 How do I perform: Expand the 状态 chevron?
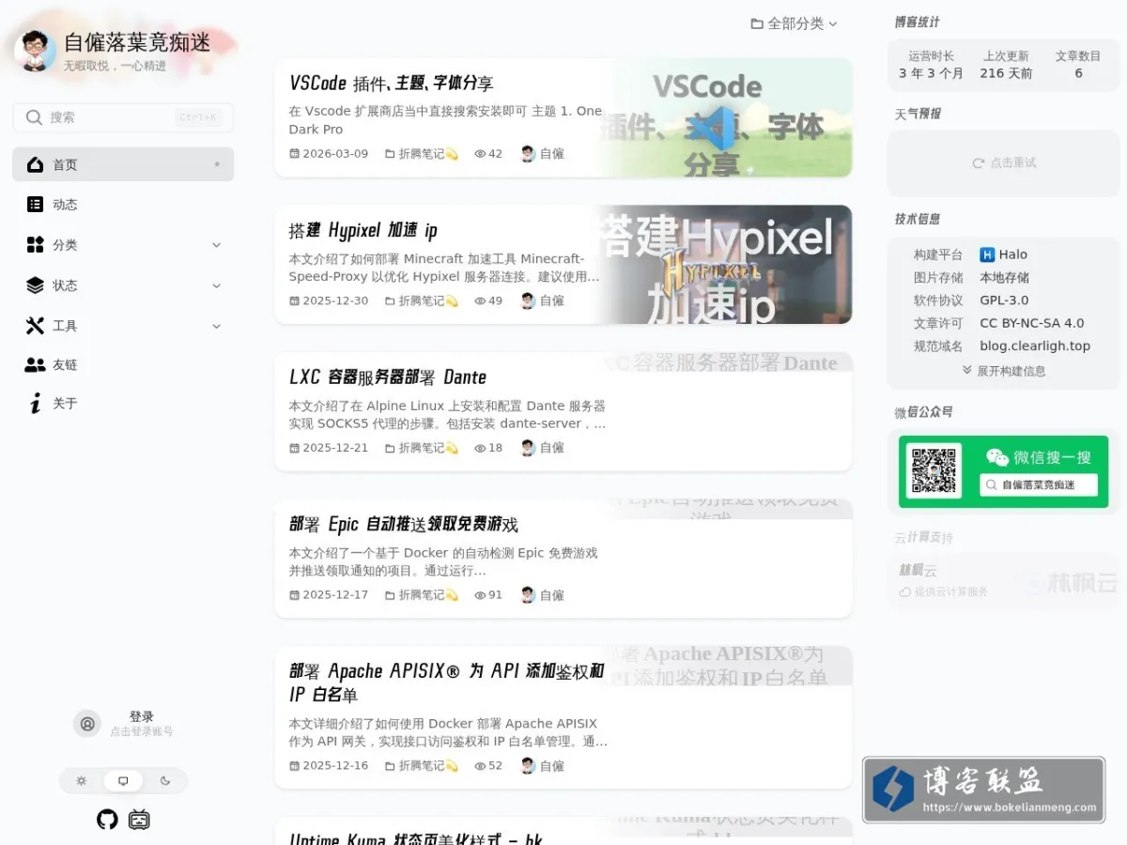tap(216, 285)
